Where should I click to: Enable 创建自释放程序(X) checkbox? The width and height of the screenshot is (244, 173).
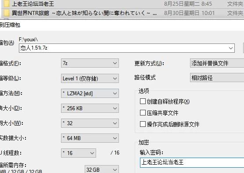coord(143,101)
